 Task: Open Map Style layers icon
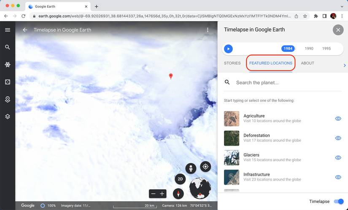(x=8, y=117)
